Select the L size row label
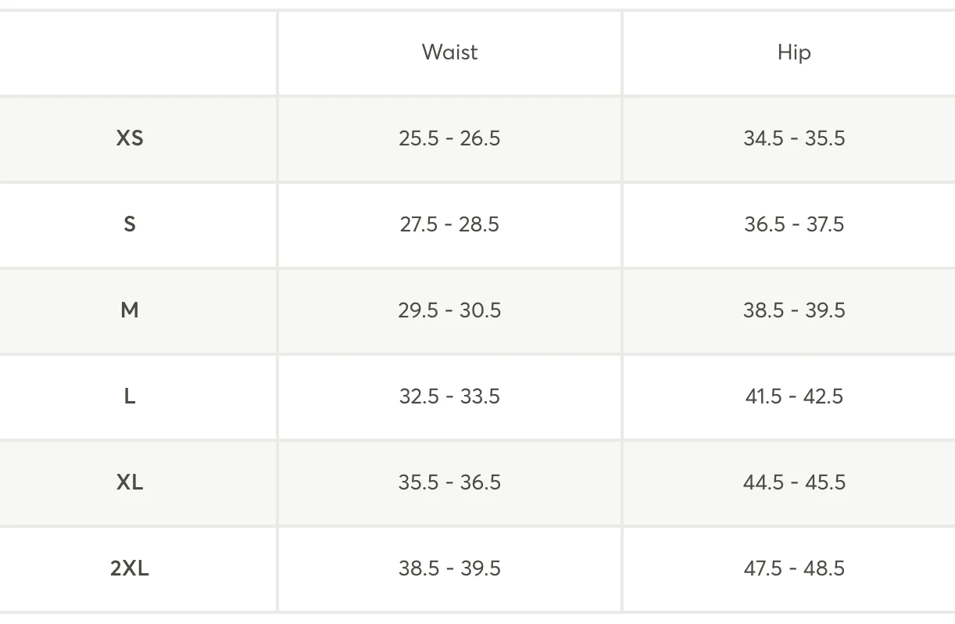955x624 pixels. (x=130, y=396)
